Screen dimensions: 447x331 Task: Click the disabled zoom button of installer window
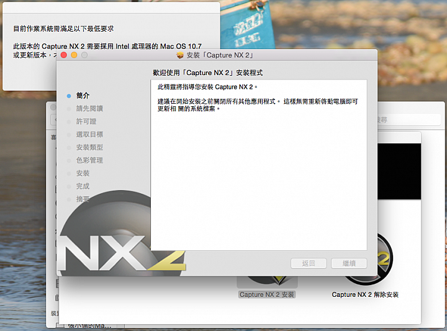(84, 55)
